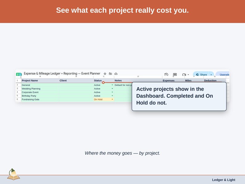The width and height of the screenshot is (245, 184).
Task: Open version history clock icon
Action: coord(166,74)
